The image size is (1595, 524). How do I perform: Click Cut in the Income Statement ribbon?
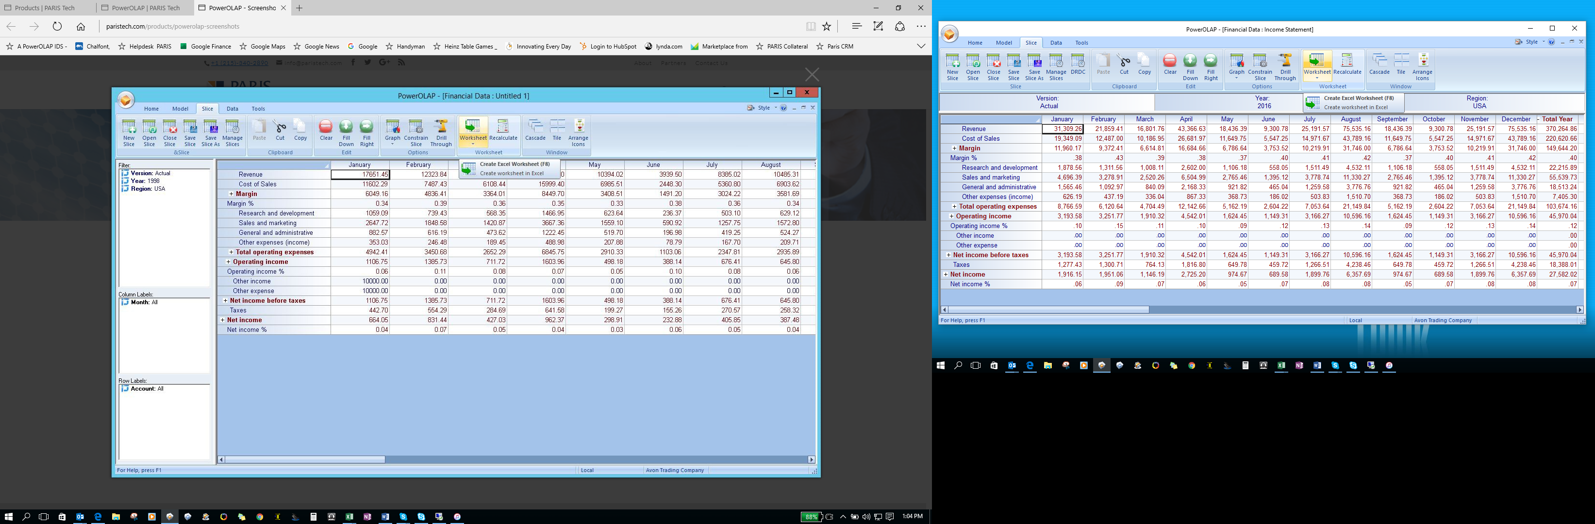pos(1124,65)
